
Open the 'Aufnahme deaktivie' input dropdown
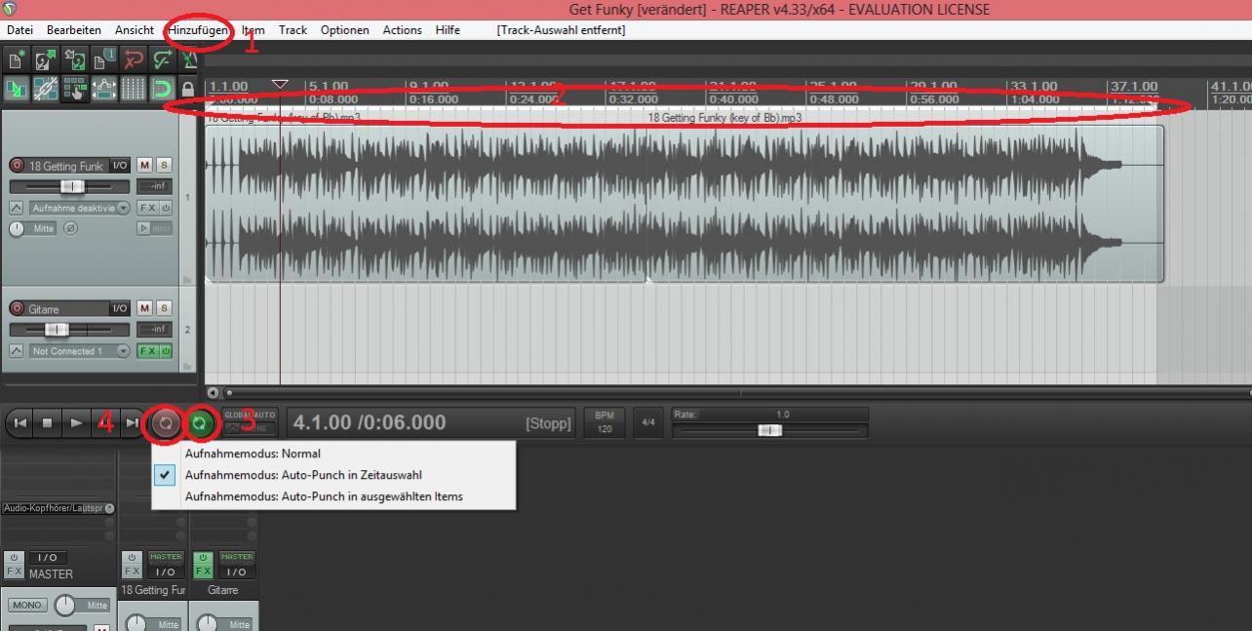point(79,208)
